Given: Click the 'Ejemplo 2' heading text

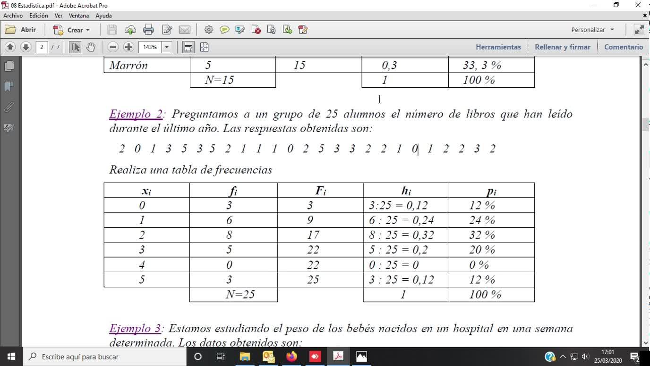Looking at the screenshot, I should click(136, 114).
